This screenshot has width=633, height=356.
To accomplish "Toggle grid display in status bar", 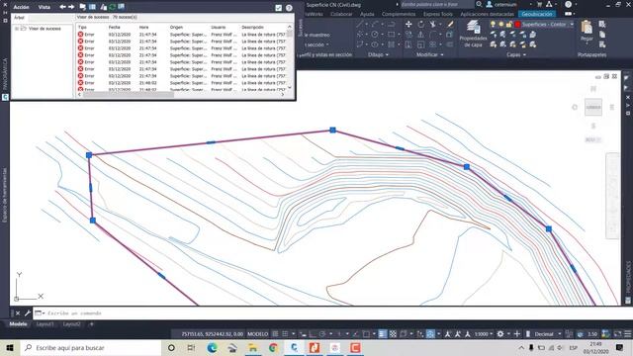I will [x=275, y=334].
